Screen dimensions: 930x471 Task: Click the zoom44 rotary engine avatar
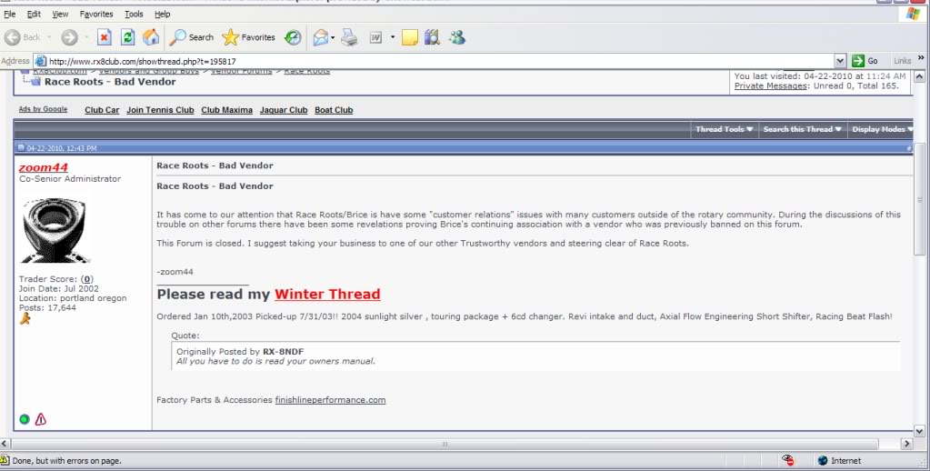[x=54, y=231]
